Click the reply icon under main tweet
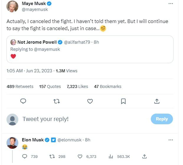Image resolution: width=183 pixels, height=165 pixels. click(23, 101)
